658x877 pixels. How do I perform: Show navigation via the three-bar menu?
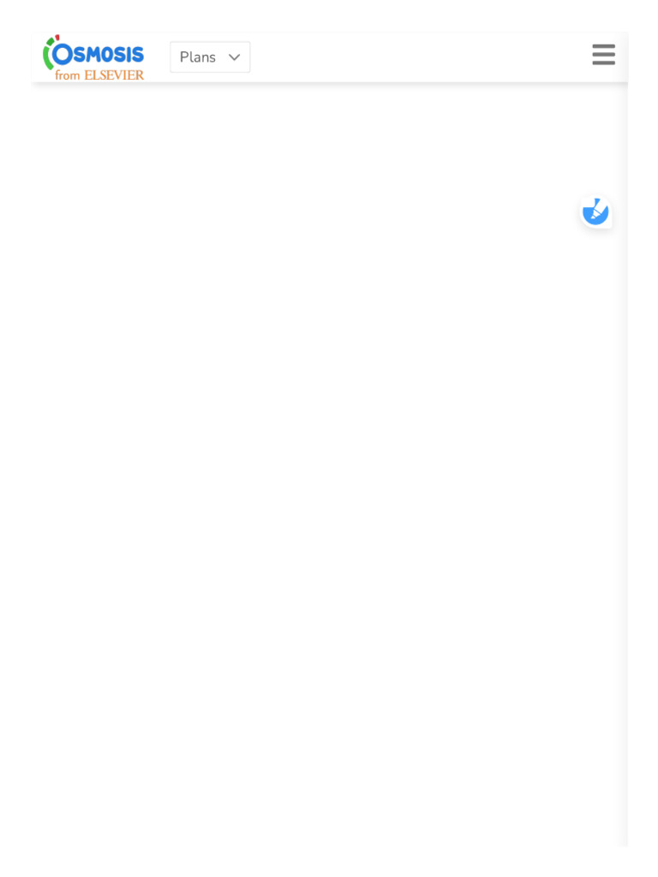pyautogui.click(x=603, y=55)
